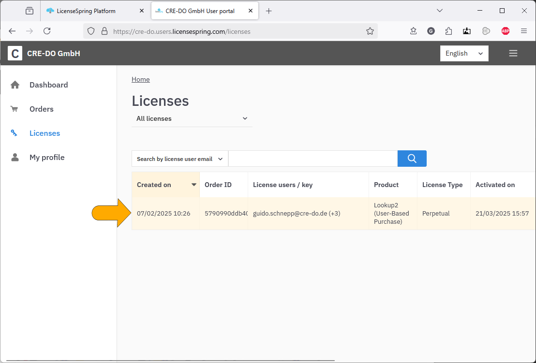Go to My profile in the sidebar
Screen dimensions: 536x363
coord(47,158)
